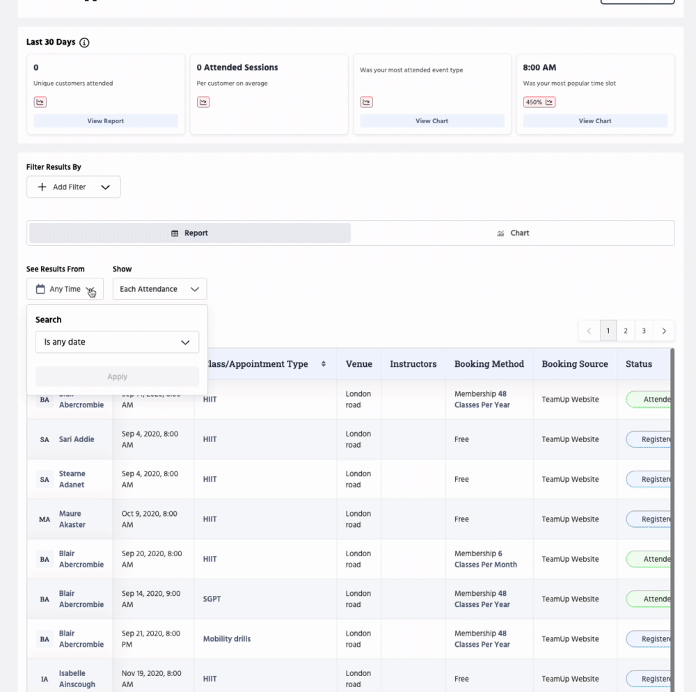Viewport: 696px width, 692px height.
Task: Expand the 'Is any date' dropdown
Action: pos(117,342)
